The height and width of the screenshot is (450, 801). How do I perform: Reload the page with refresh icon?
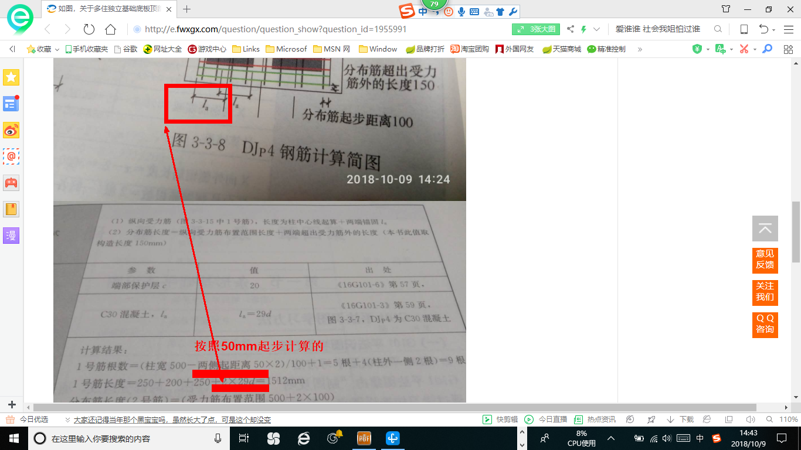(89, 29)
